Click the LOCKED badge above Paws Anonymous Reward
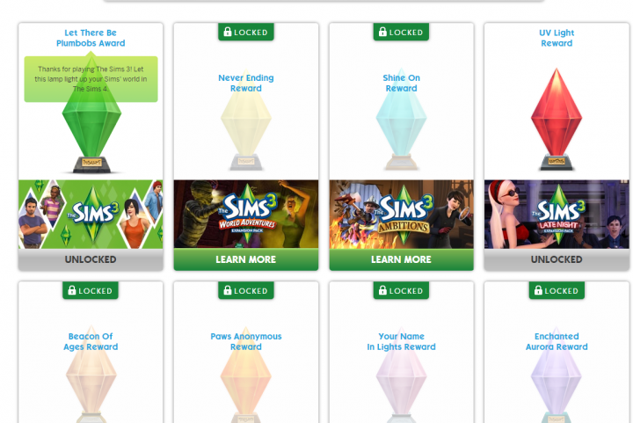633x423 pixels. tap(246, 290)
